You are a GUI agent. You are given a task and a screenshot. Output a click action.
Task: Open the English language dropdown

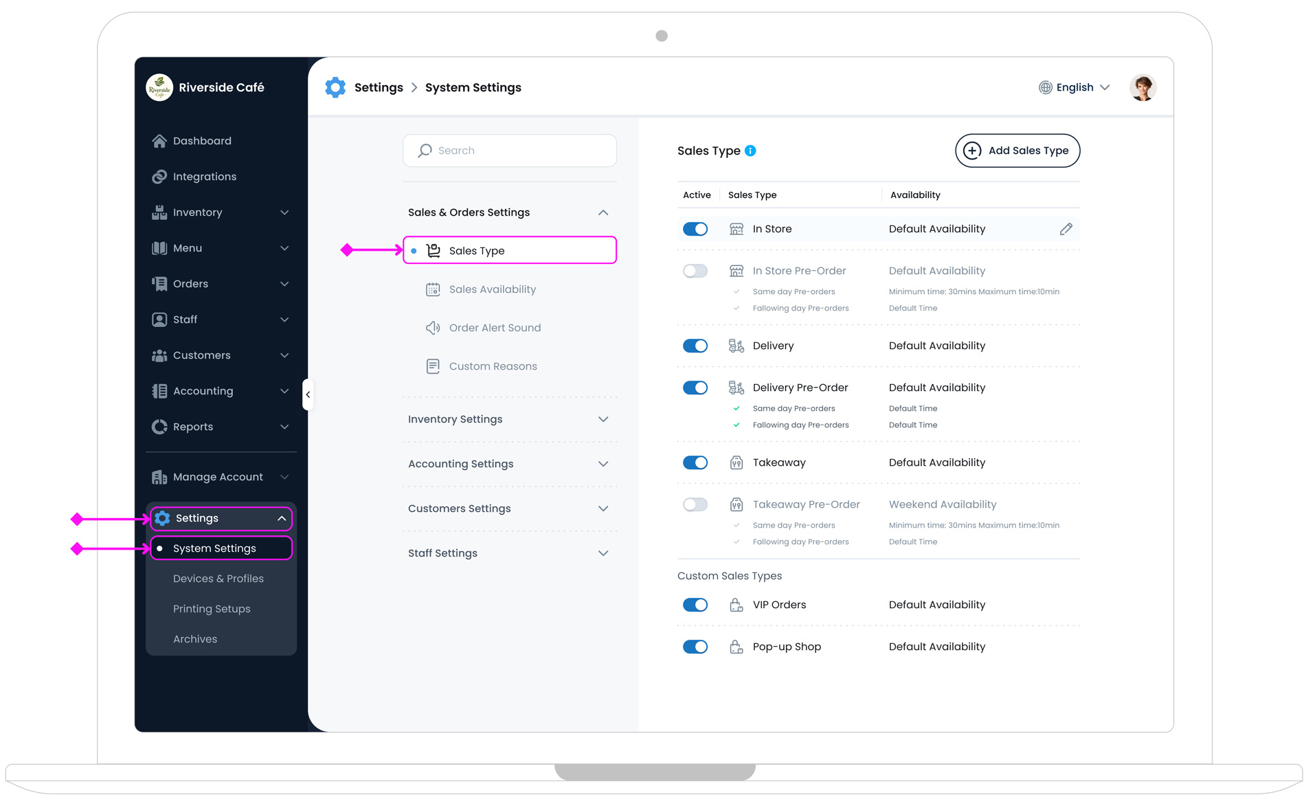pyautogui.click(x=1074, y=87)
